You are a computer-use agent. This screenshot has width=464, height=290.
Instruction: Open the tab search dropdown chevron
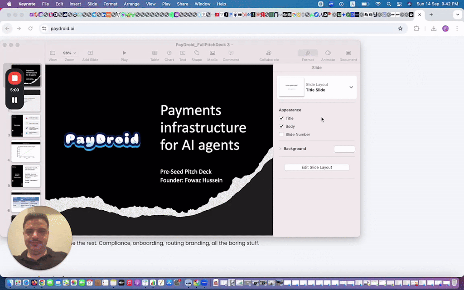point(458,14)
